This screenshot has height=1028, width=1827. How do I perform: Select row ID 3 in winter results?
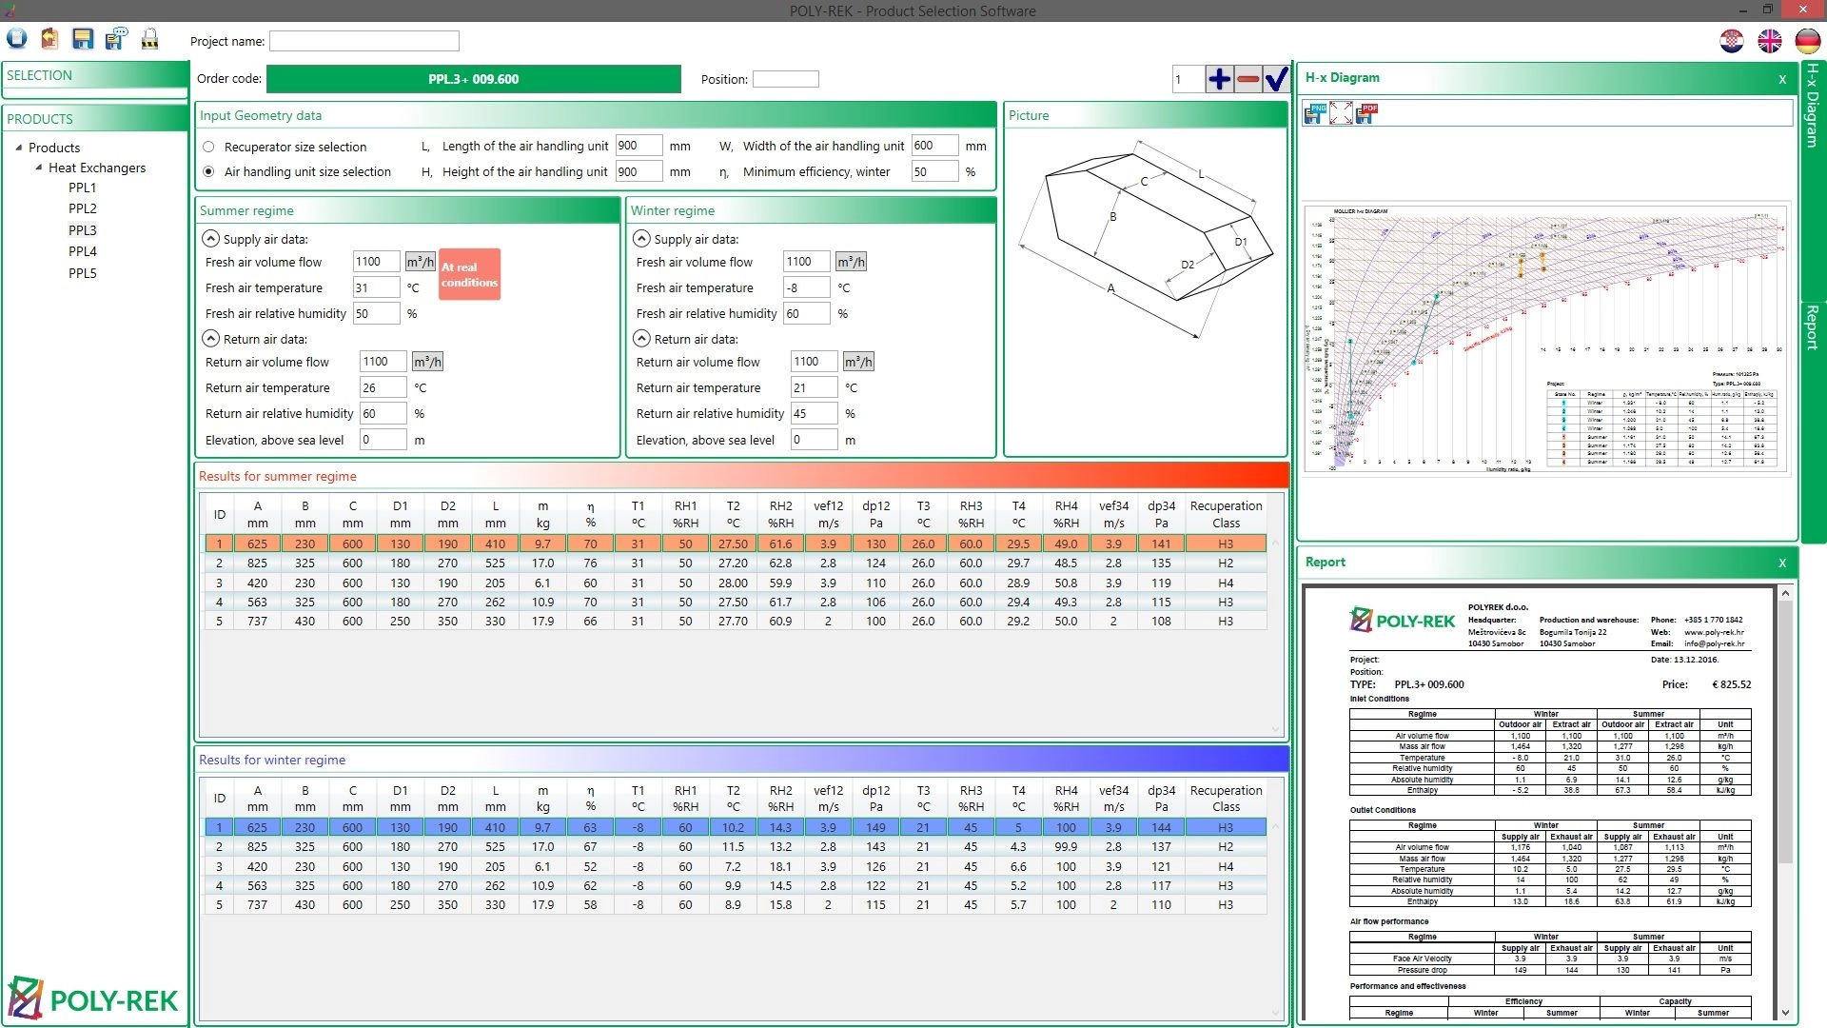[735, 866]
